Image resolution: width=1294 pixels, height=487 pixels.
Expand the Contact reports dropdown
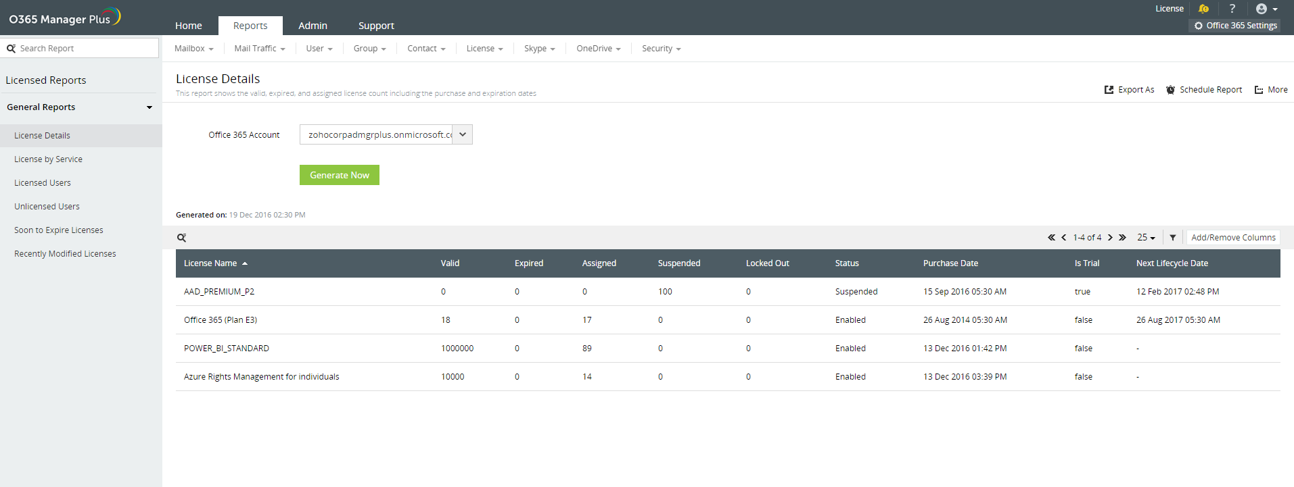coord(427,49)
